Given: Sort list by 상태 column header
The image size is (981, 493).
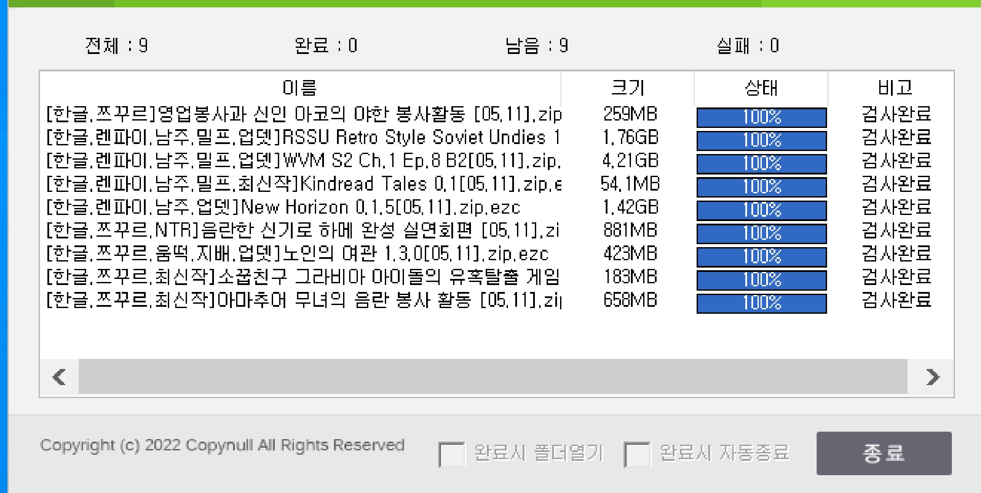Looking at the screenshot, I should coord(761,88).
